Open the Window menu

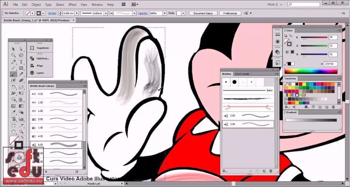point(97,4)
